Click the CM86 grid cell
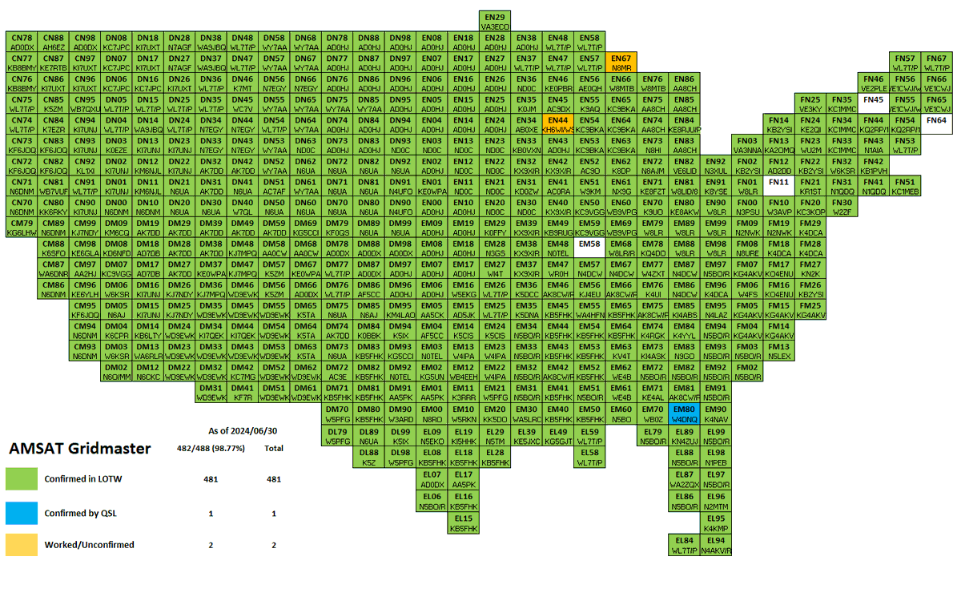The width and height of the screenshot is (961, 609). (53, 290)
